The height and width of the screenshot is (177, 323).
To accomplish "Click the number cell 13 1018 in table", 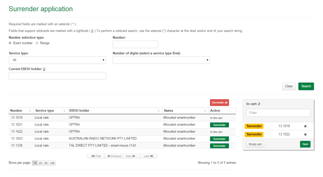I will pos(17,118).
